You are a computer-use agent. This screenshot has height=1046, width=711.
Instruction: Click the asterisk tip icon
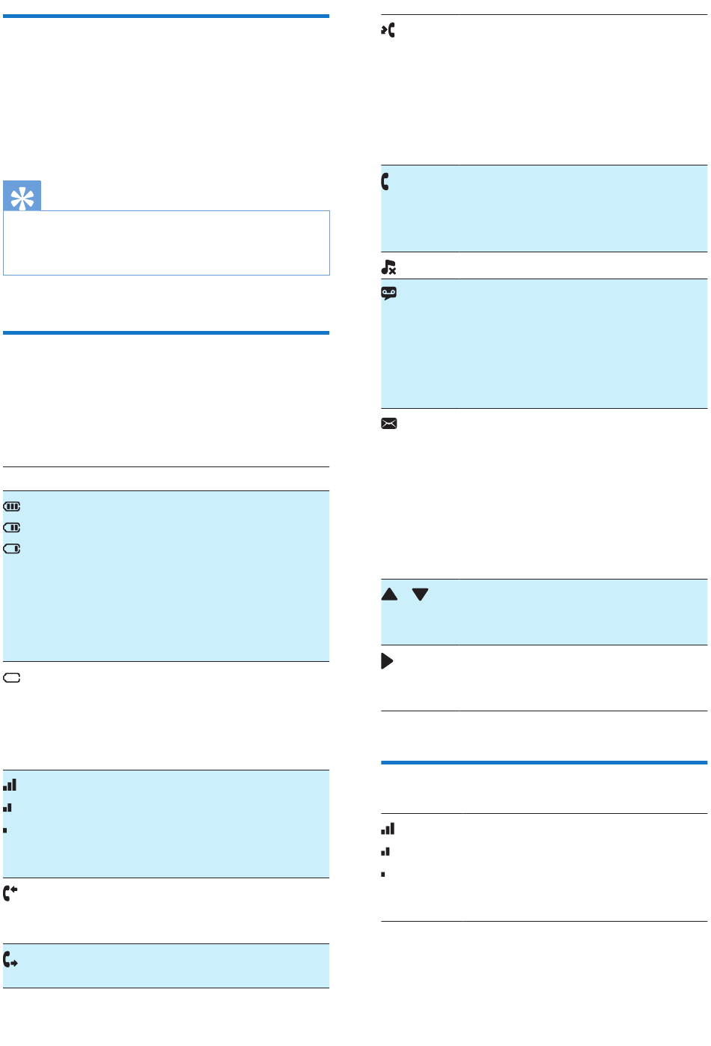pyautogui.click(x=22, y=196)
